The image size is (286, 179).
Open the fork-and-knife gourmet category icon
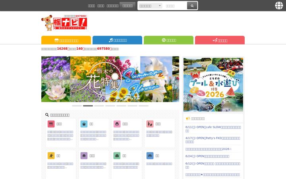coord(51,124)
